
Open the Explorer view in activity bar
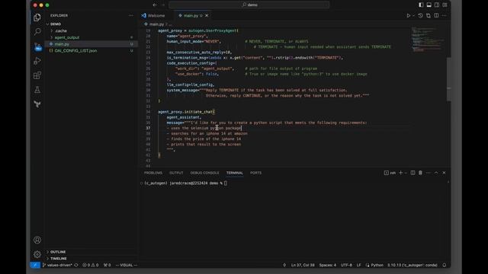coord(37,18)
